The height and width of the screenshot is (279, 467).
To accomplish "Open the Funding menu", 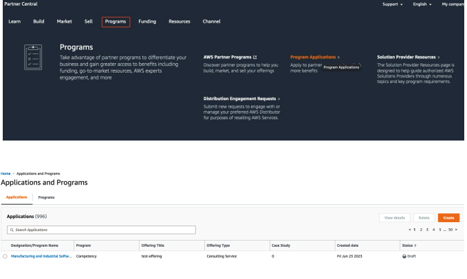I will click(147, 21).
